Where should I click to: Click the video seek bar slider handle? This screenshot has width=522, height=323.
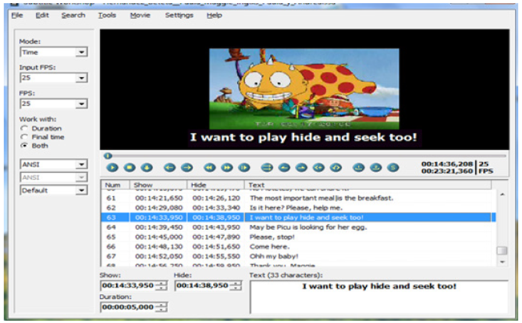coord(108,156)
